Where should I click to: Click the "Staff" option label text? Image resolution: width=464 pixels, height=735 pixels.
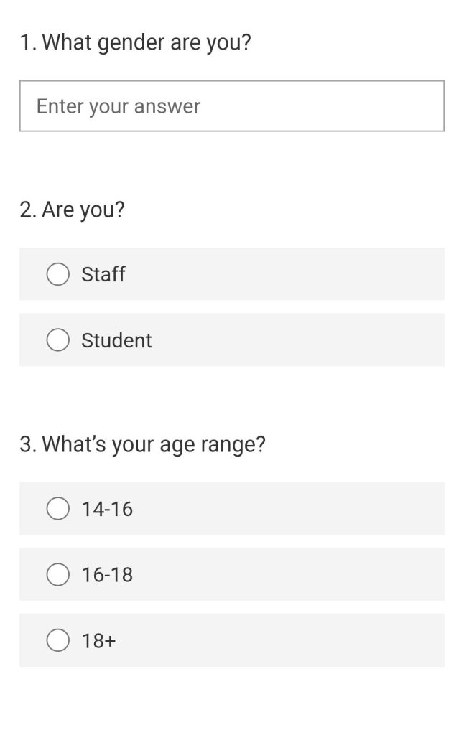[x=103, y=274]
